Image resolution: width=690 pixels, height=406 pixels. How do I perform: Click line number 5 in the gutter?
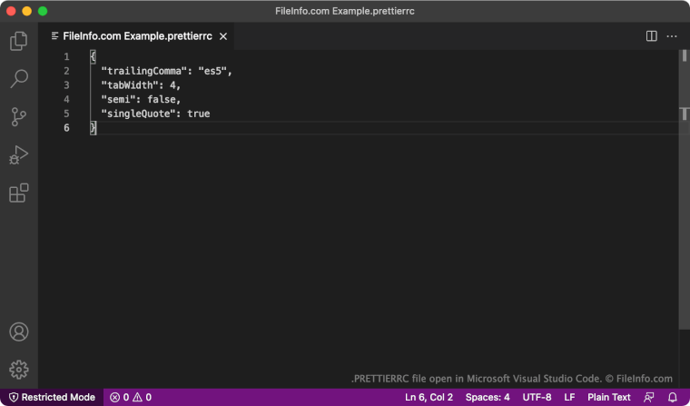pos(66,114)
